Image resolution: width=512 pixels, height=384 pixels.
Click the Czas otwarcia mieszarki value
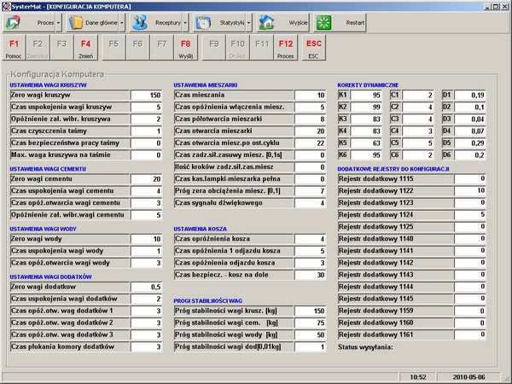[x=310, y=131]
